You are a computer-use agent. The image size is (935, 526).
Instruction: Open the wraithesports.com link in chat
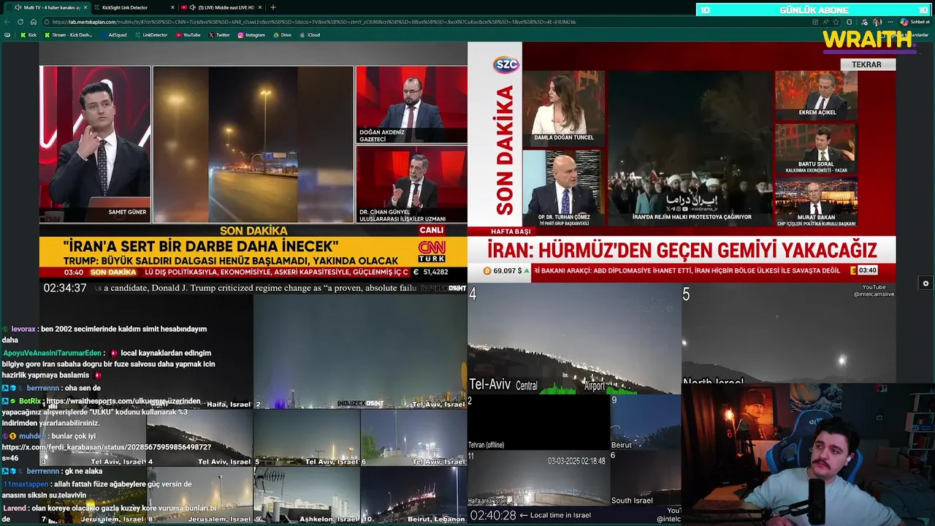click(123, 401)
